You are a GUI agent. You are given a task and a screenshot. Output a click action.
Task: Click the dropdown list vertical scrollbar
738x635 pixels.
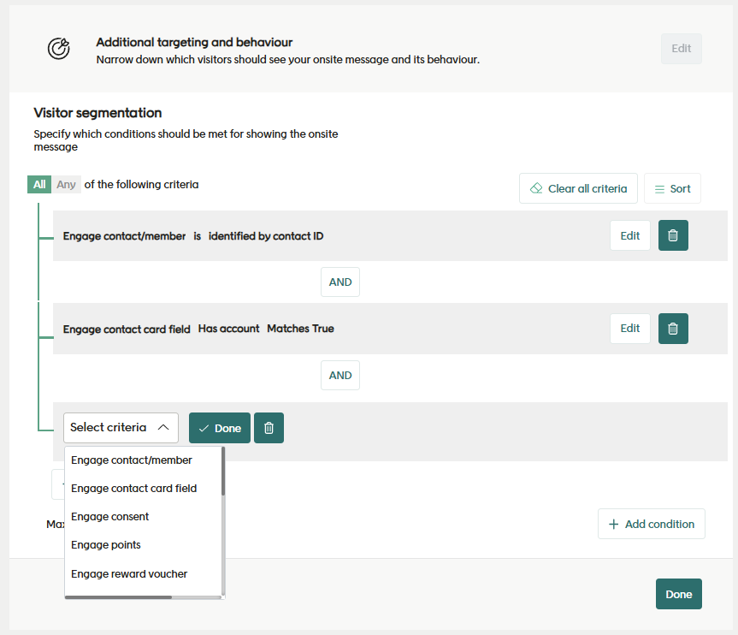coord(223,472)
